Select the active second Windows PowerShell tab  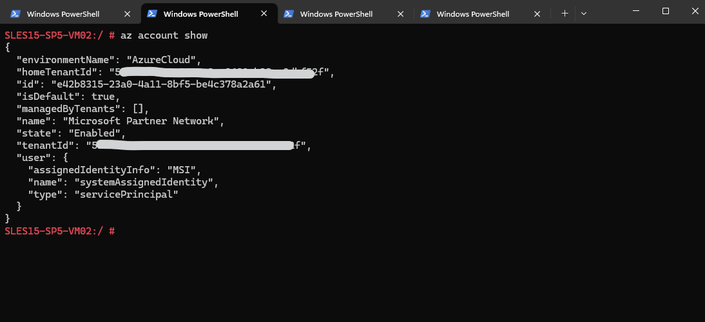point(209,14)
